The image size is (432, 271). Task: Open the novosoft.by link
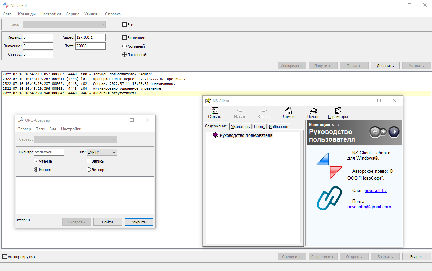click(376, 190)
